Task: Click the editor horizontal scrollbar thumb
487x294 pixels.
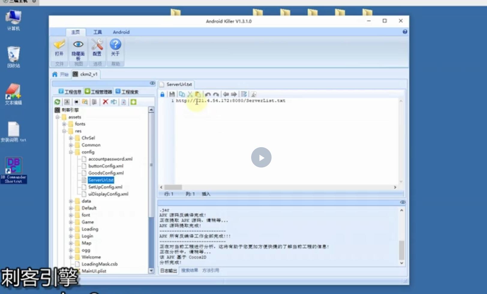Action: [x=173, y=187]
